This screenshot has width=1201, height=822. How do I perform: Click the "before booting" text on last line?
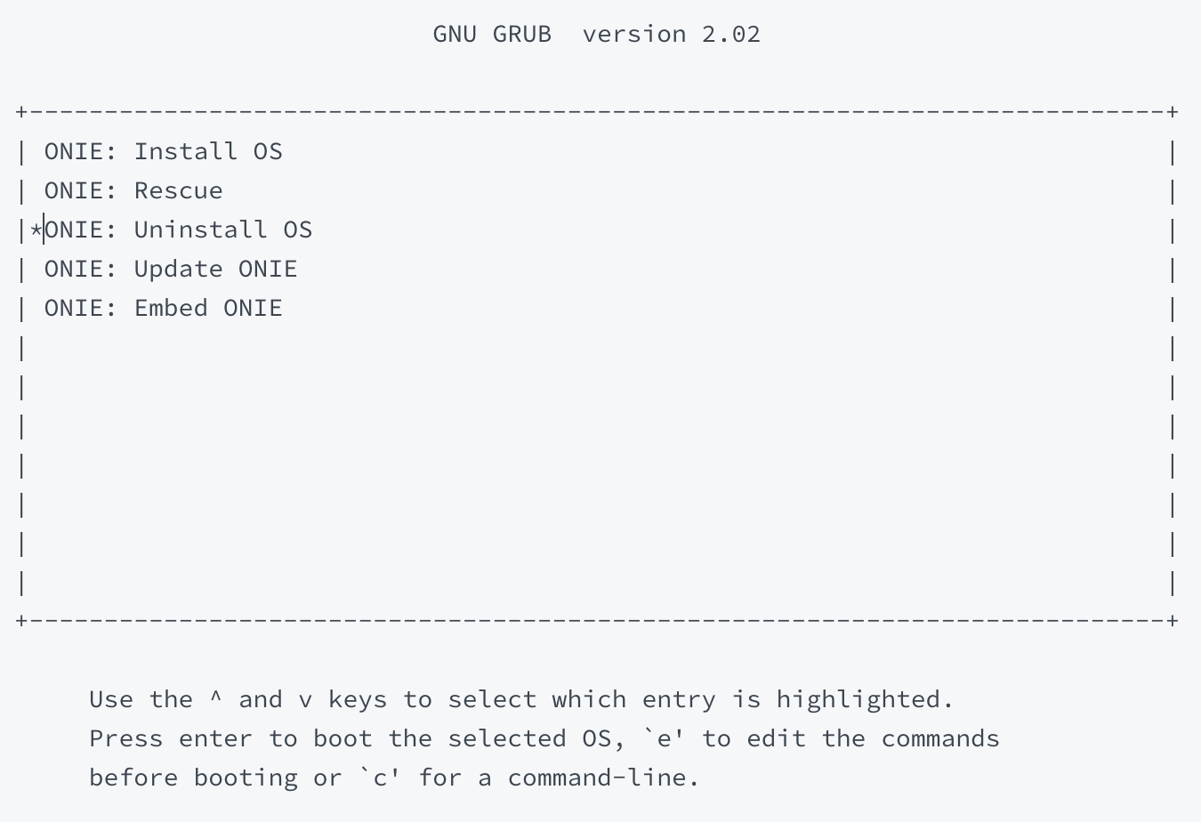pyautogui.click(x=193, y=778)
